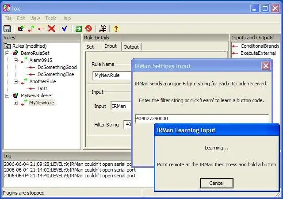Click the add rule set toolbar icon
283x199 pixels.
pyautogui.click(x=21, y=29)
